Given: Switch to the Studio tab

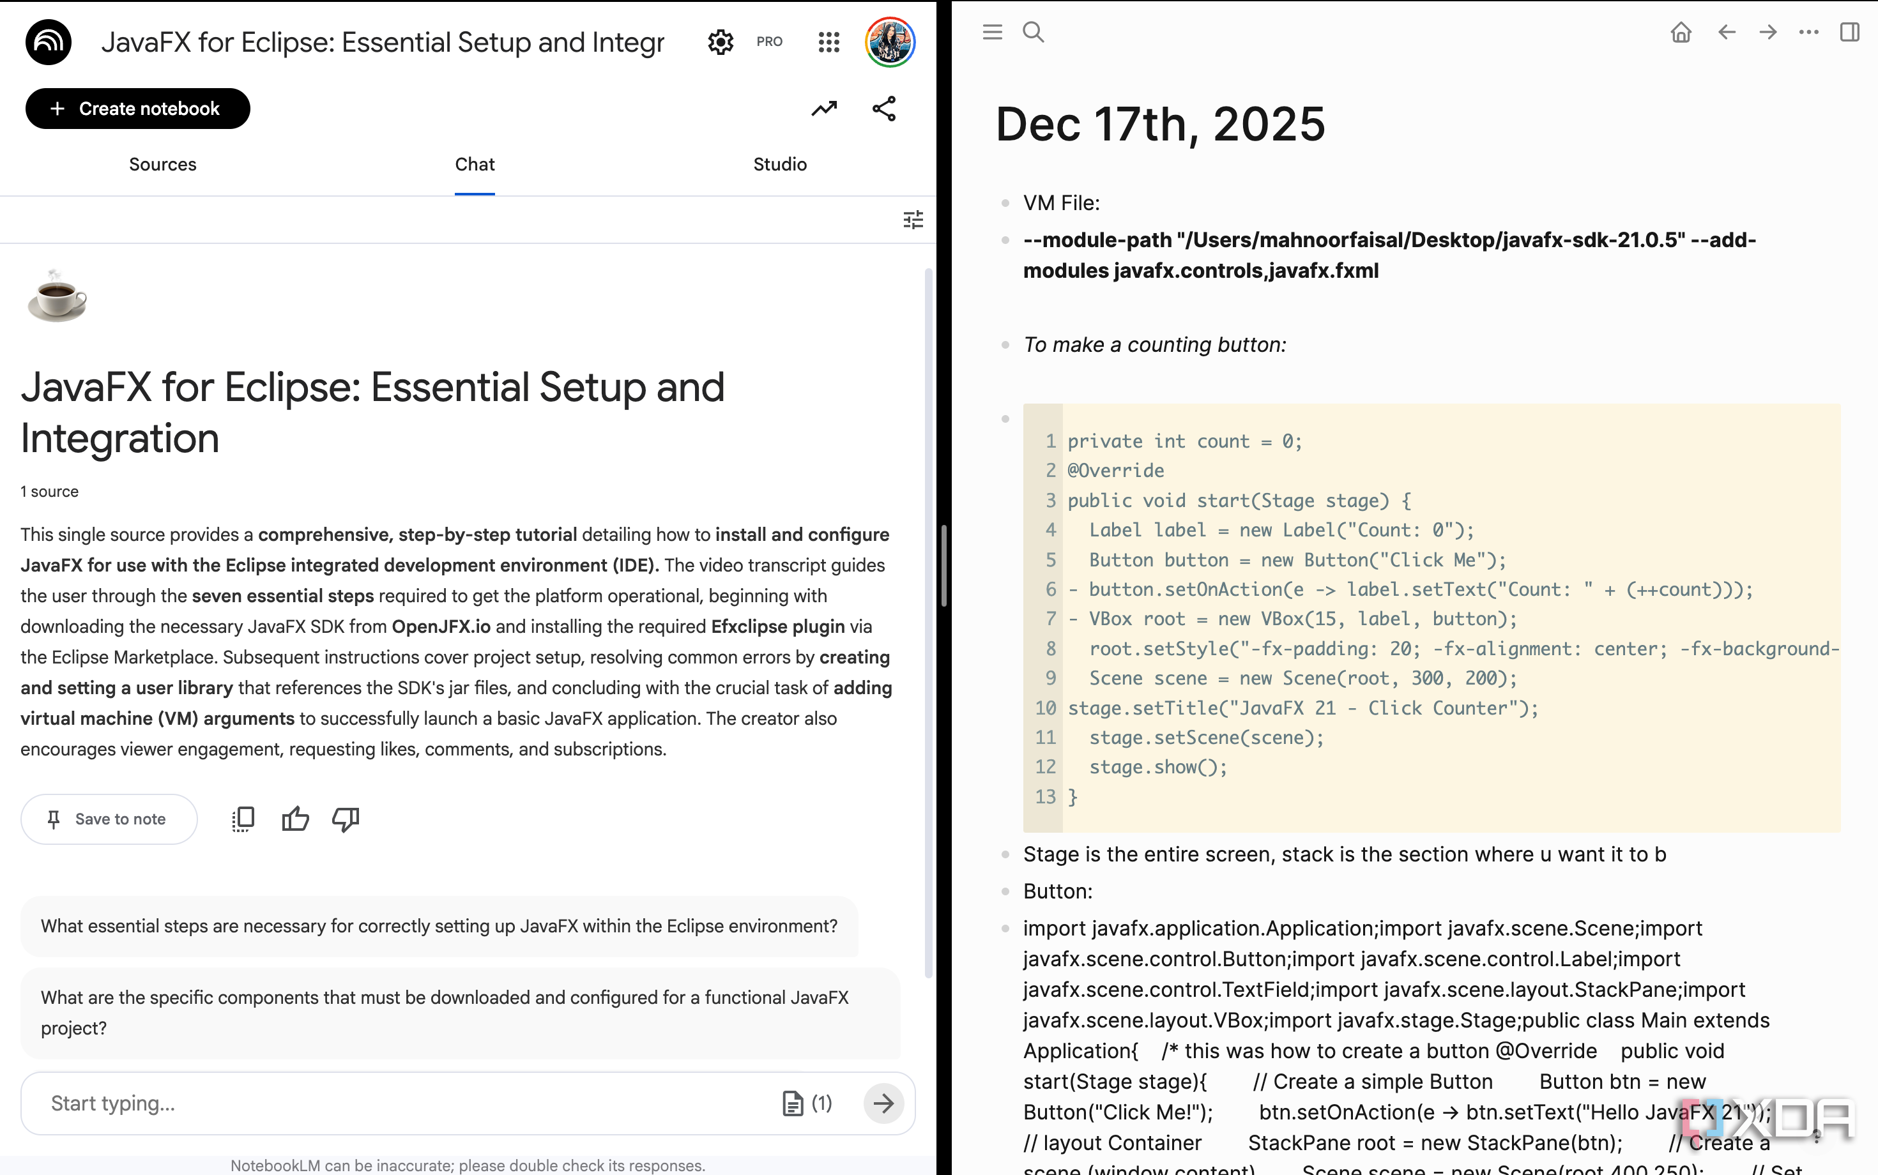Looking at the screenshot, I should (x=780, y=165).
